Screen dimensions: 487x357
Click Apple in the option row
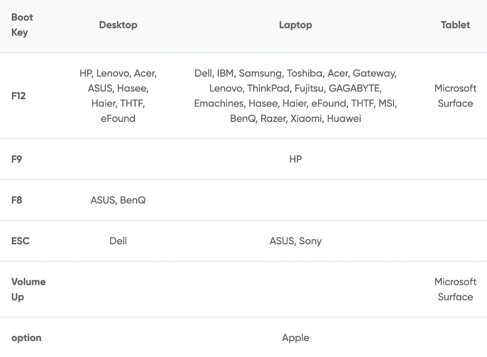click(295, 338)
